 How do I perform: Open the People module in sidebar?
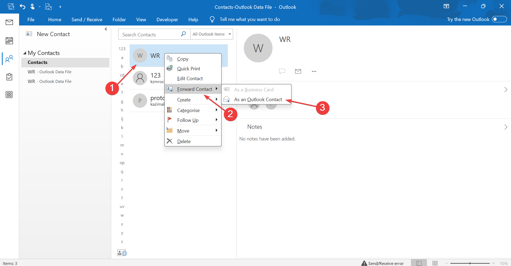9,59
